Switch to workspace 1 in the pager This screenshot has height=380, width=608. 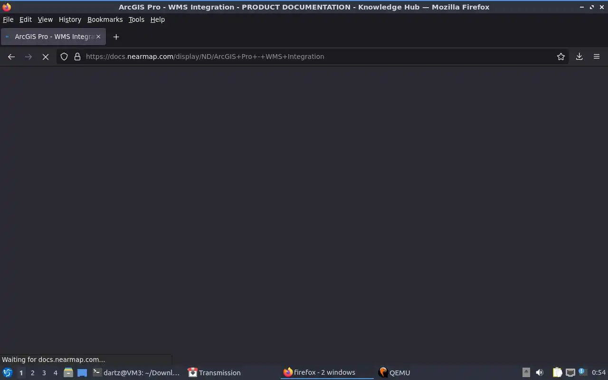click(x=21, y=373)
